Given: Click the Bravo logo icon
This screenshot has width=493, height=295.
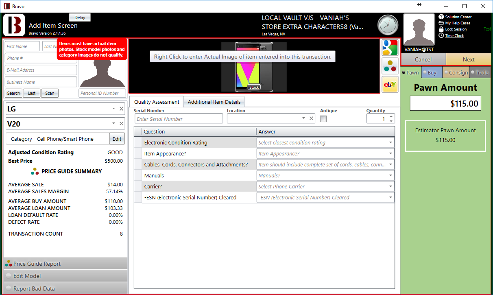Looking at the screenshot, I should click(14, 25).
